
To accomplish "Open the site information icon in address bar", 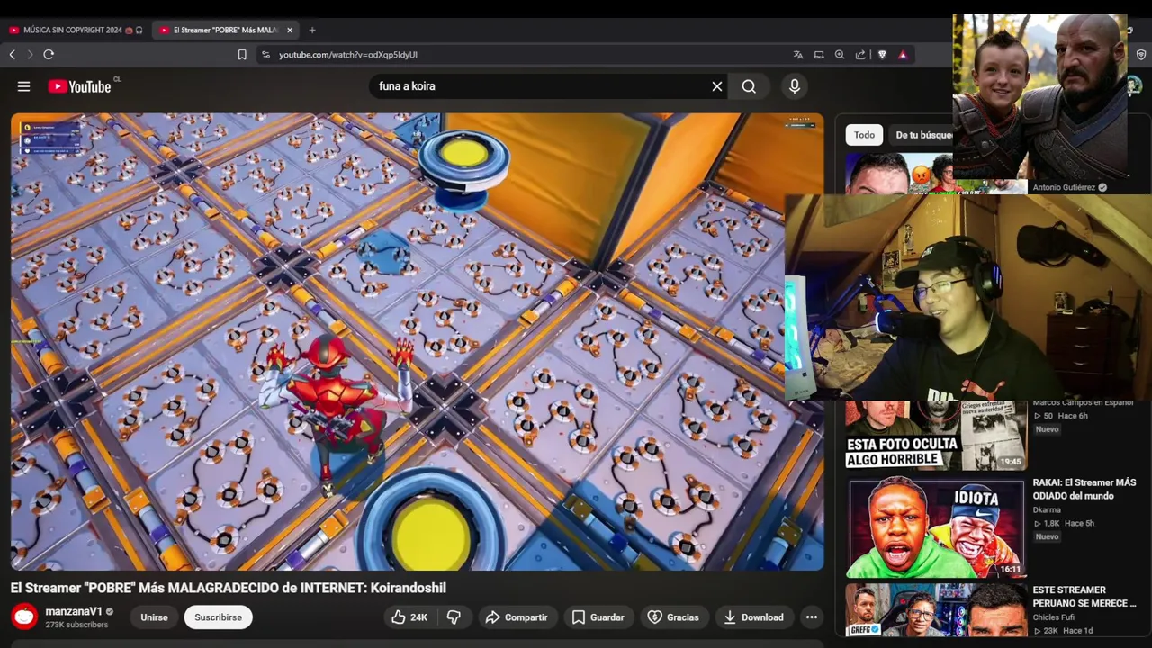I will click(x=265, y=55).
